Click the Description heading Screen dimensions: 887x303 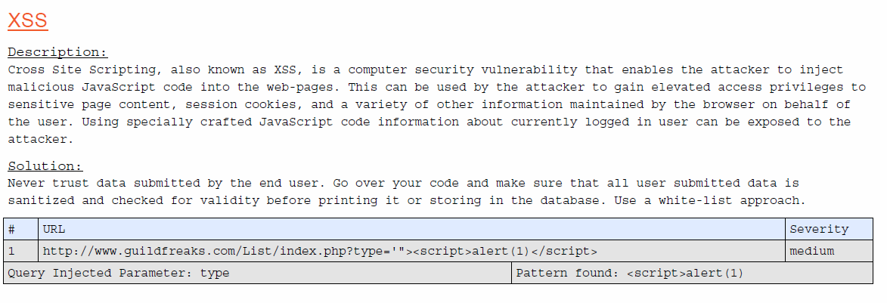(57, 53)
